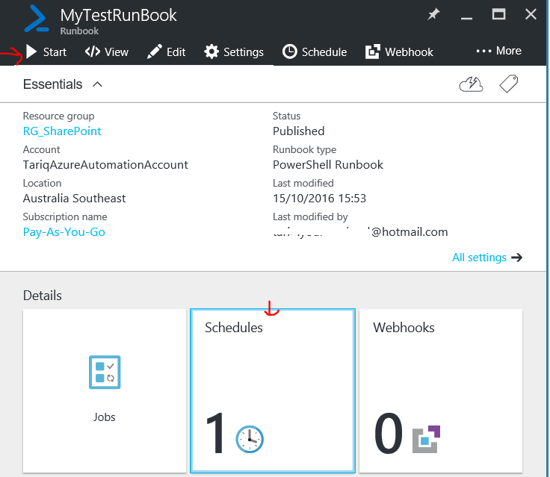The height and width of the screenshot is (477, 550).
Task: Open the Schedules tile
Action: pyautogui.click(x=273, y=391)
